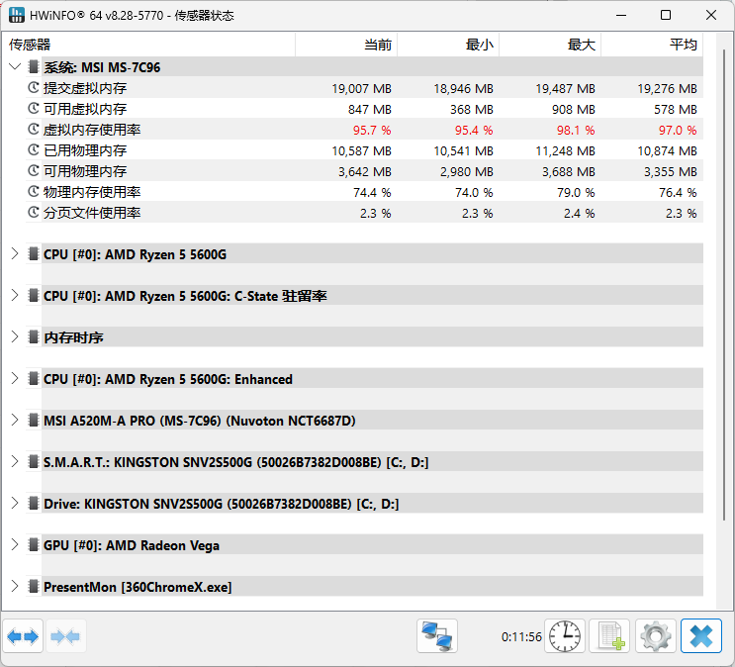The width and height of the screenshot is (735, 667).
Task: Expand the GPU [#0]: AMD Radeon Vega group
Action: [x=15, y=544]
